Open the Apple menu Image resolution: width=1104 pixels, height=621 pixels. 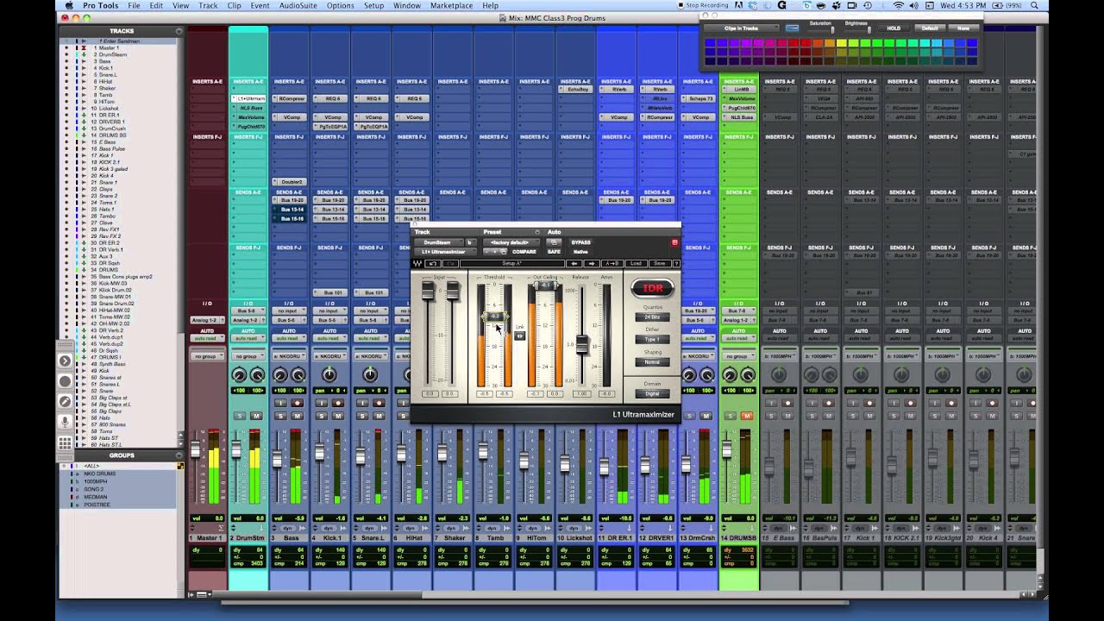tap(68, 5)
